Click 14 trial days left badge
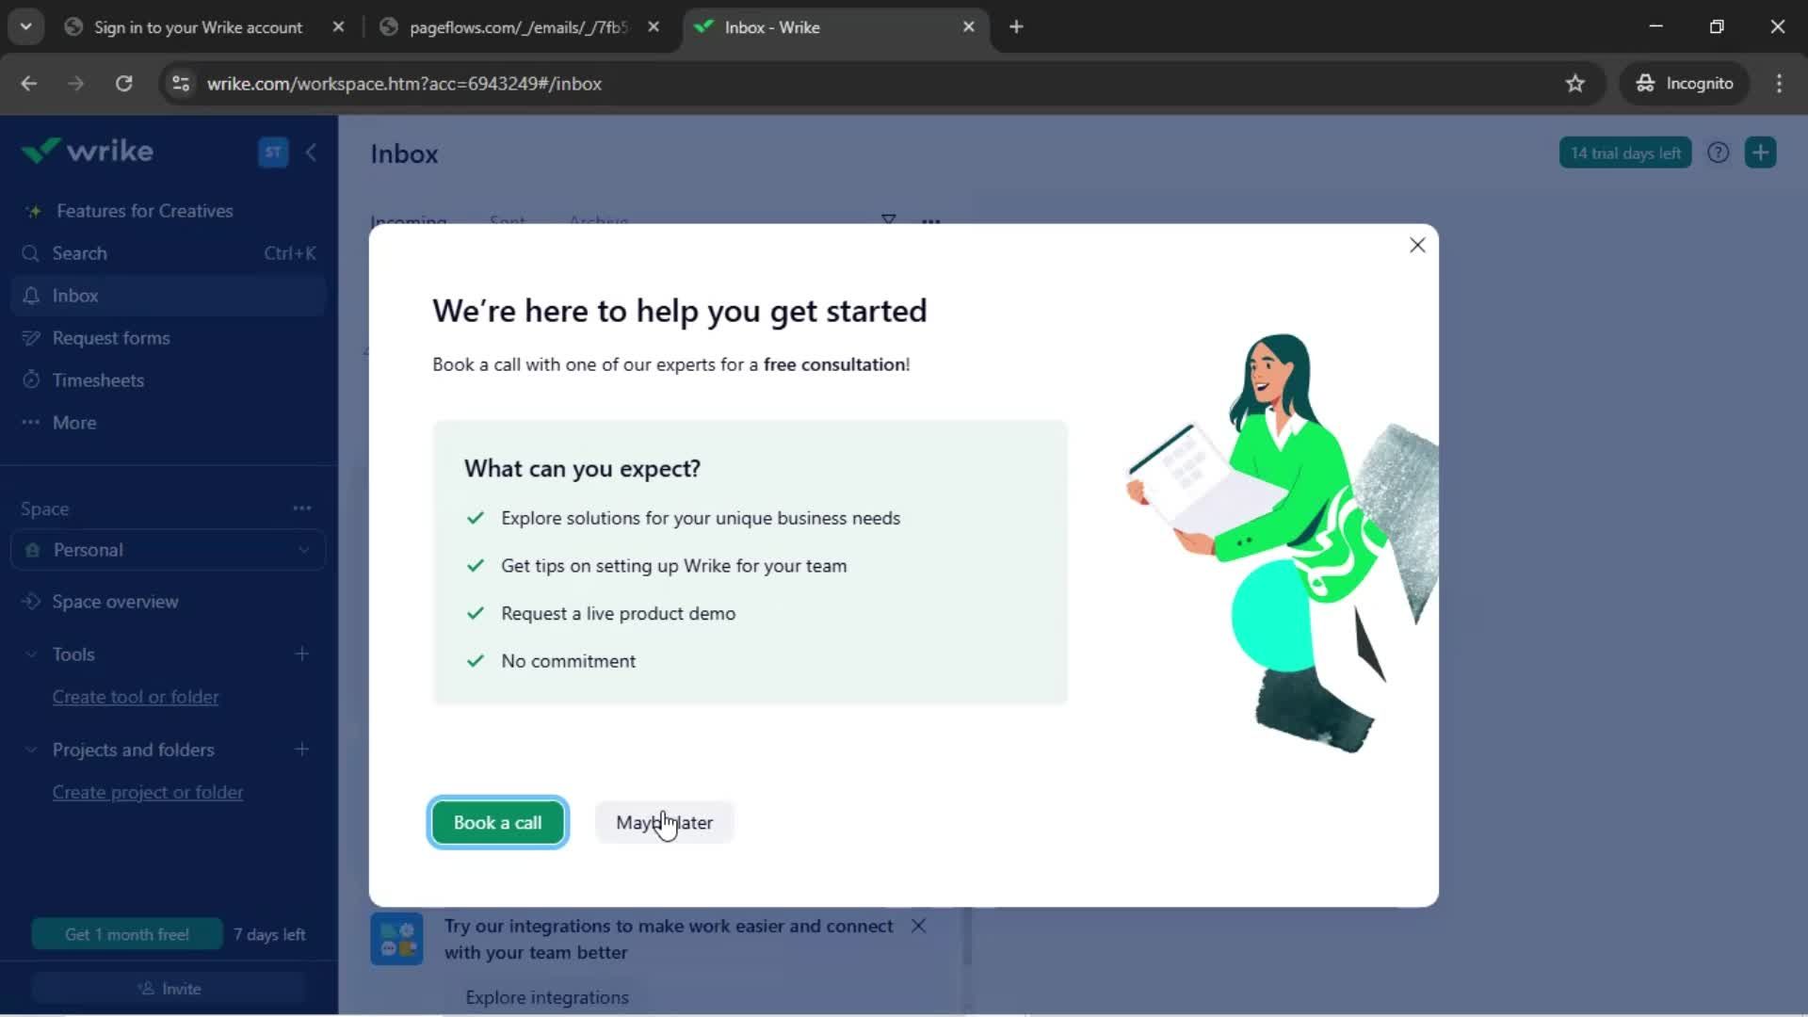The height and width of the screenshot is (1017, 1808). point(1625,153)
